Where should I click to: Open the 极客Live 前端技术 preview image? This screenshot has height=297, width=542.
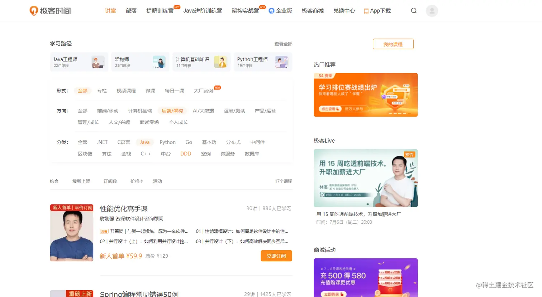point(366,178)
